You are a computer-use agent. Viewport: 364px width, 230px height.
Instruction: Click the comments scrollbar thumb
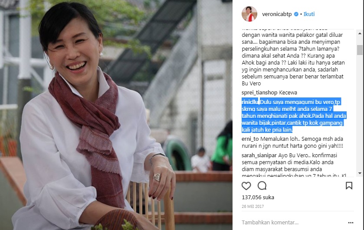(360, 50)
